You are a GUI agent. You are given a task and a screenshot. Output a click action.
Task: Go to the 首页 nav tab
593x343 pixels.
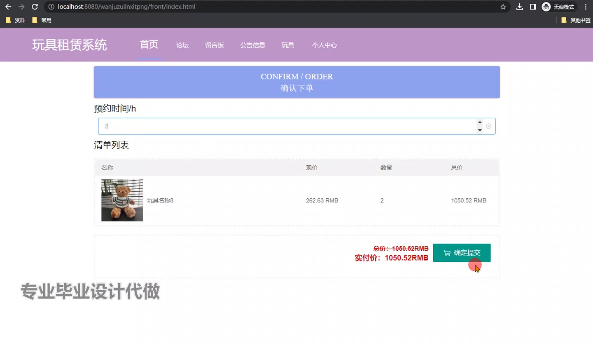click(149, 45)
